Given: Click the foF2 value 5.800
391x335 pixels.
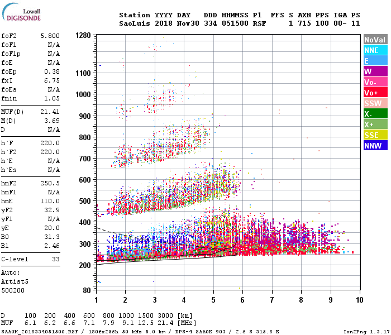Looking at the screenshot, I should [x=50, y=36].
